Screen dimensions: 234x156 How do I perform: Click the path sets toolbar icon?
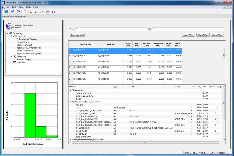pos(54,12)
